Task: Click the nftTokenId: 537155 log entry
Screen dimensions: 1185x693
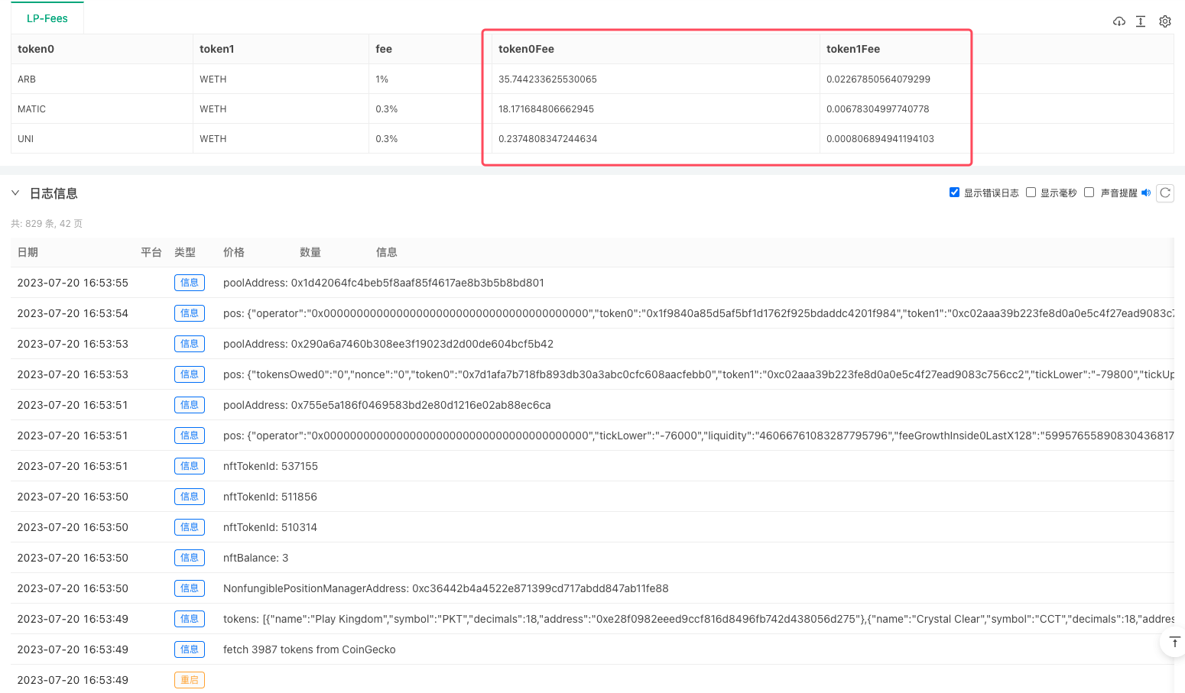Action: pos(270,466)
